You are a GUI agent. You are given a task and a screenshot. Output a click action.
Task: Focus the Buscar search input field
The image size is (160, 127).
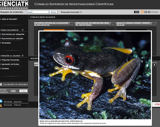(x=38, y=12)
